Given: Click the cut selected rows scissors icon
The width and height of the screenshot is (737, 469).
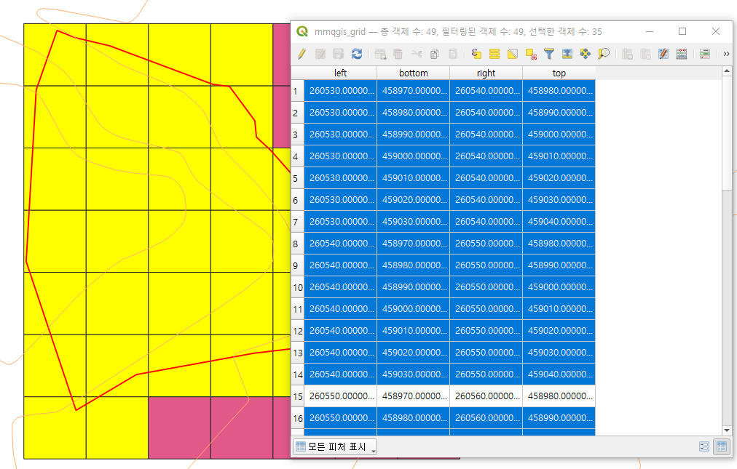Looking at the screenshot, I should click(417, 54).
